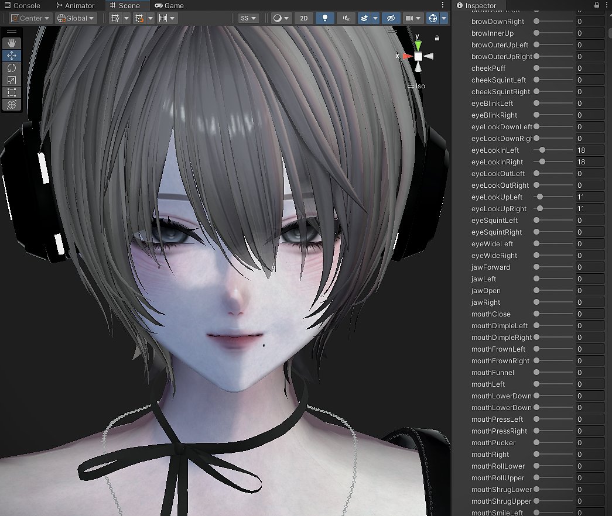Viewport: 612px width, 516px height.
Task: Click the gizmos sphere icon
Action: click(433, 18)
